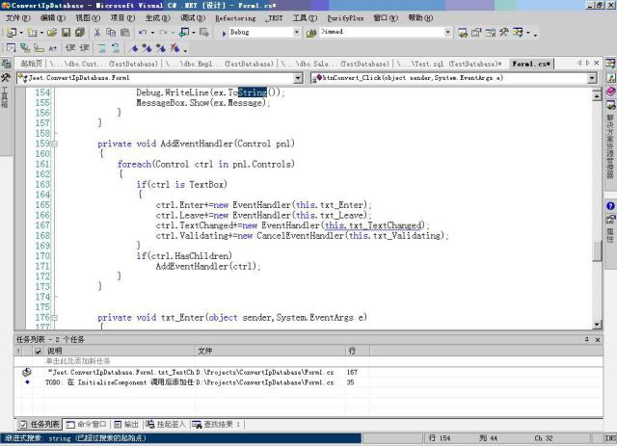This screenshot has height=446, width=617.
Task: Select the txt_TextCh error task at line 167
Action: click(x=308, y=372)
